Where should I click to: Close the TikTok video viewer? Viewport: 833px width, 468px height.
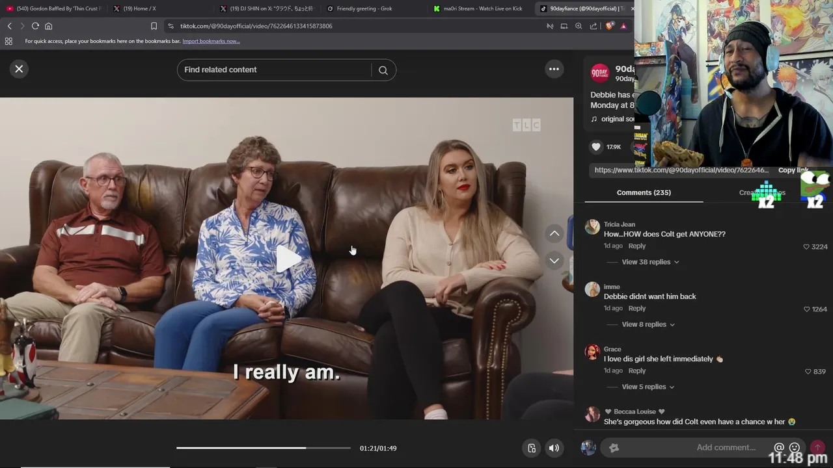coord(19,69)
